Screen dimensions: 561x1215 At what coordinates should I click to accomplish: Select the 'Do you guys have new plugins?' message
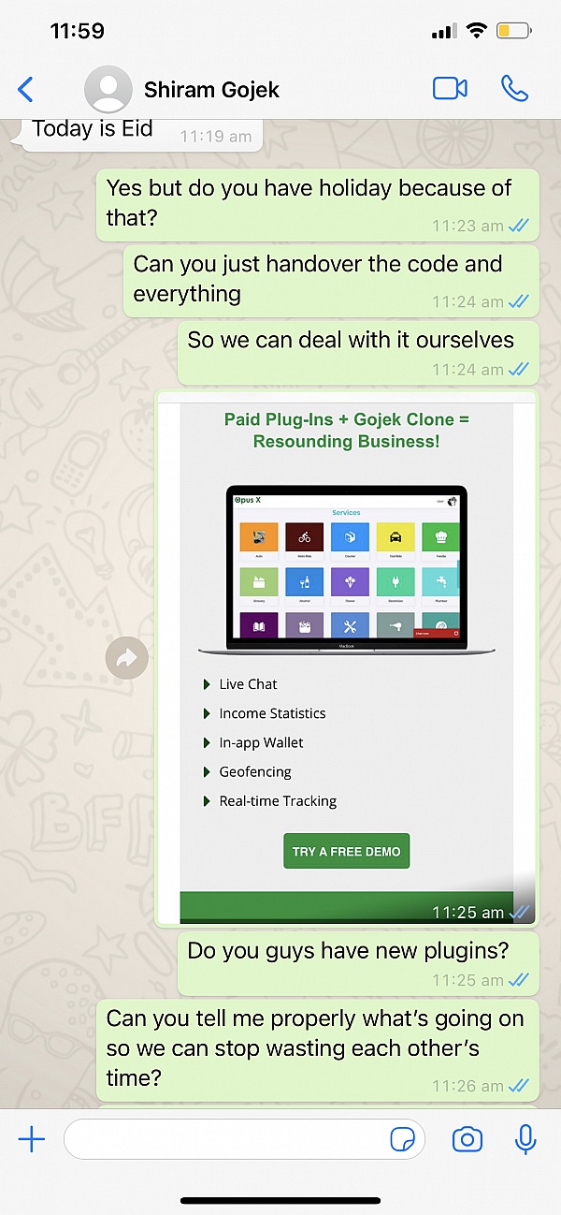point(358,962)
